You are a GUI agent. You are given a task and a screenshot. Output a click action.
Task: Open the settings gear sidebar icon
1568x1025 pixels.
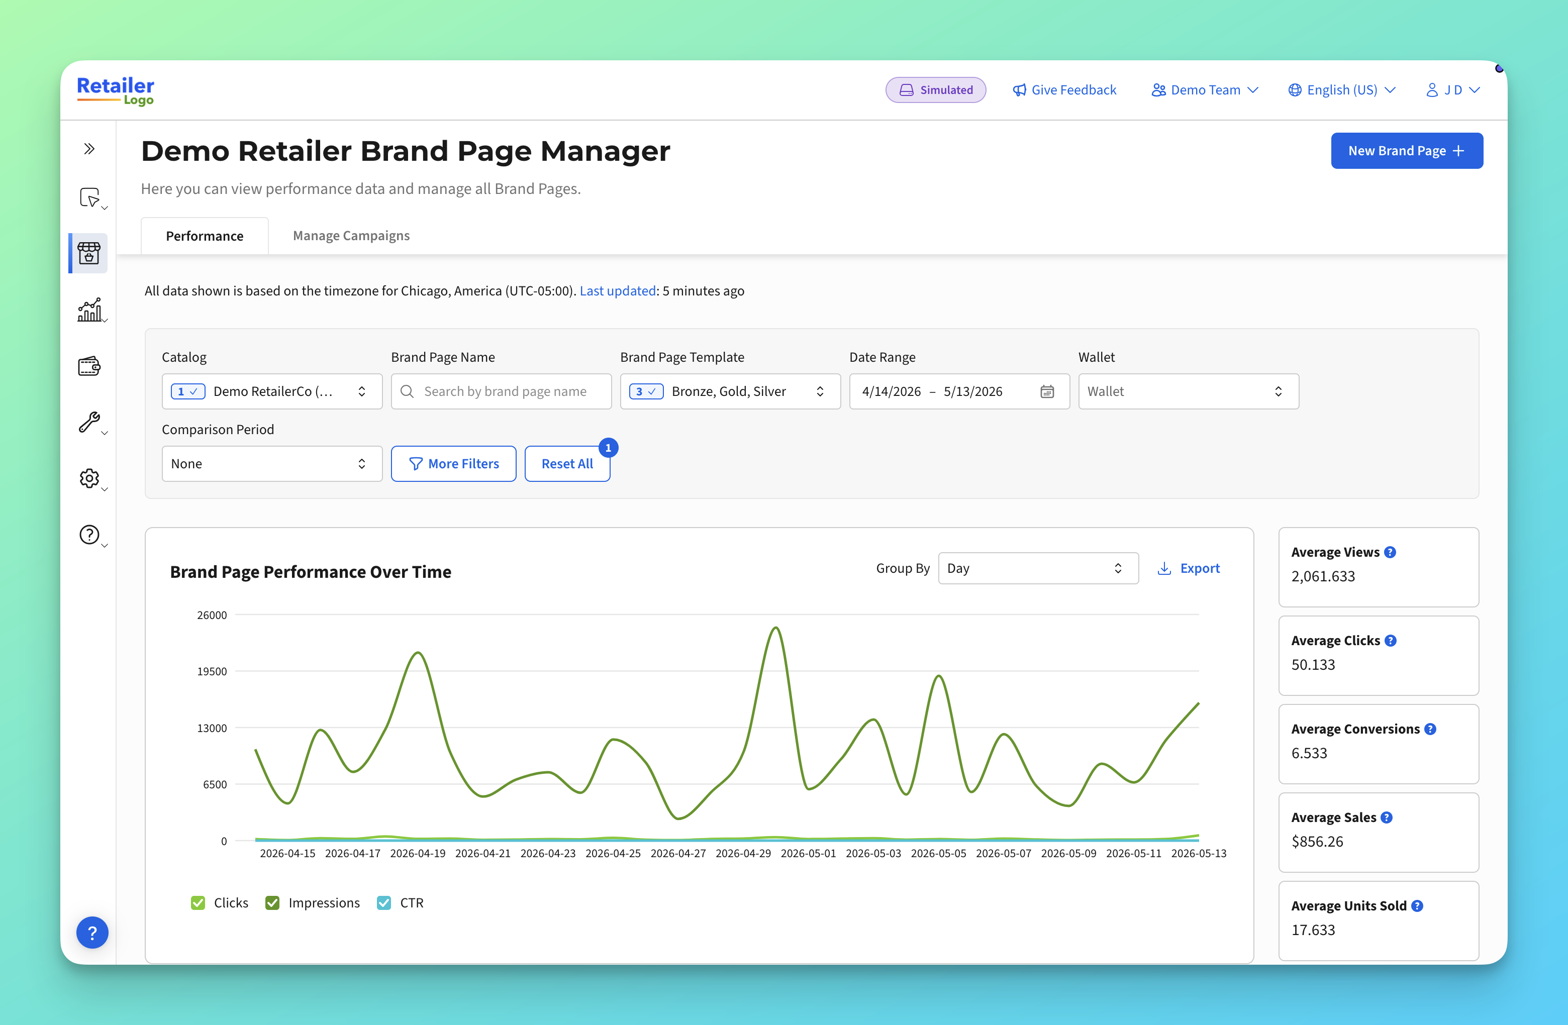point(89,479)
